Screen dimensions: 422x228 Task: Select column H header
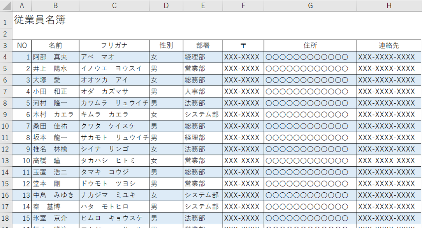(x=389, y=6)
